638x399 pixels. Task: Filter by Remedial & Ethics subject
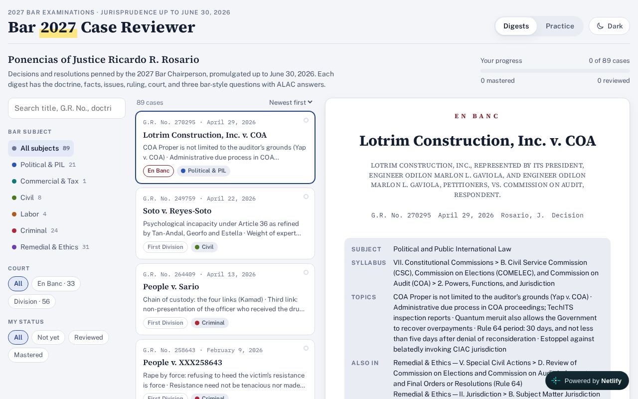[x=50, y=247]
